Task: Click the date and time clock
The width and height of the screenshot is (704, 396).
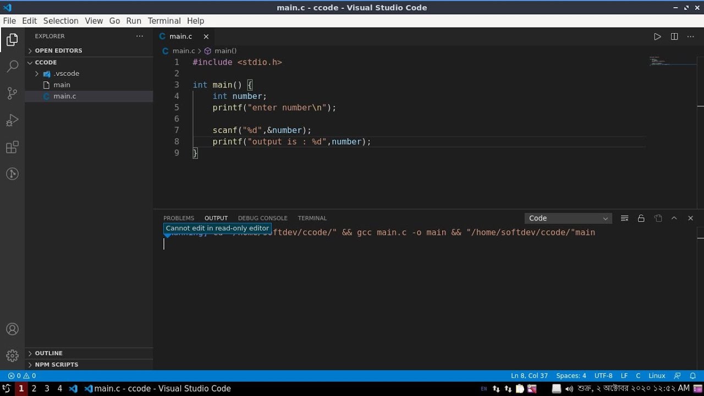Action: click(634, 388)
